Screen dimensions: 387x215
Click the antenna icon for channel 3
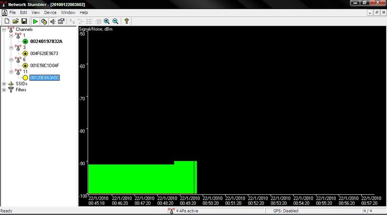(x=18, y=47)
